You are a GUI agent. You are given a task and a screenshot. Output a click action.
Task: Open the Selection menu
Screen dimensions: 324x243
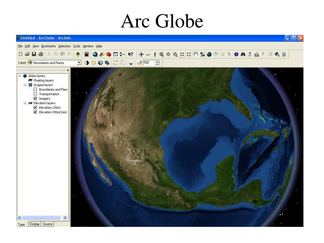point(65,46)
